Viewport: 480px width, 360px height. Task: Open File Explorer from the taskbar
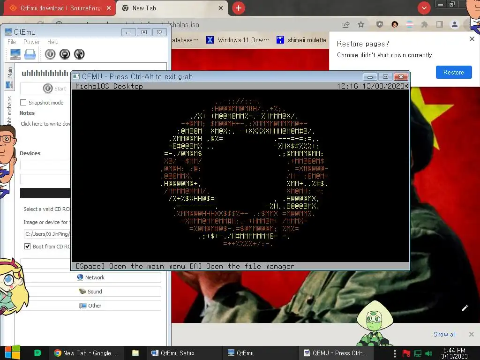point(135,353)
